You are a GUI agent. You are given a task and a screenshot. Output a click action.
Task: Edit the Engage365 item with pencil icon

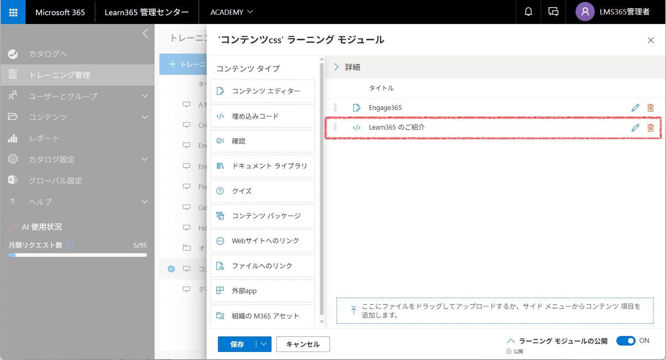click(635, 108)
